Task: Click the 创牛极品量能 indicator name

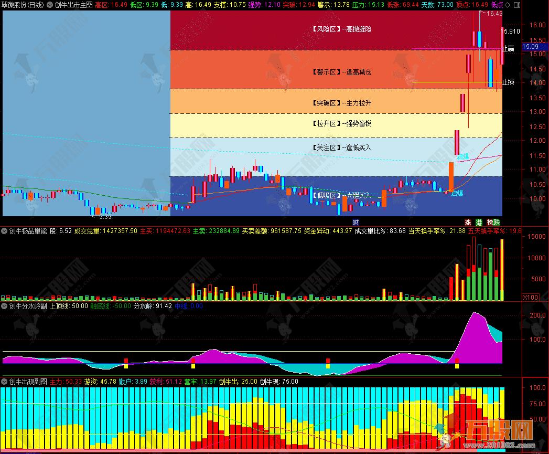Action: tap(28, 231)
